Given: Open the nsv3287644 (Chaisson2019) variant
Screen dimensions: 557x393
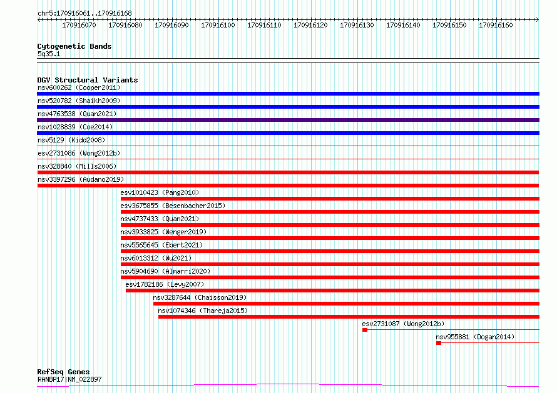Looking at the screenshot, I should (x=200, y=297).
